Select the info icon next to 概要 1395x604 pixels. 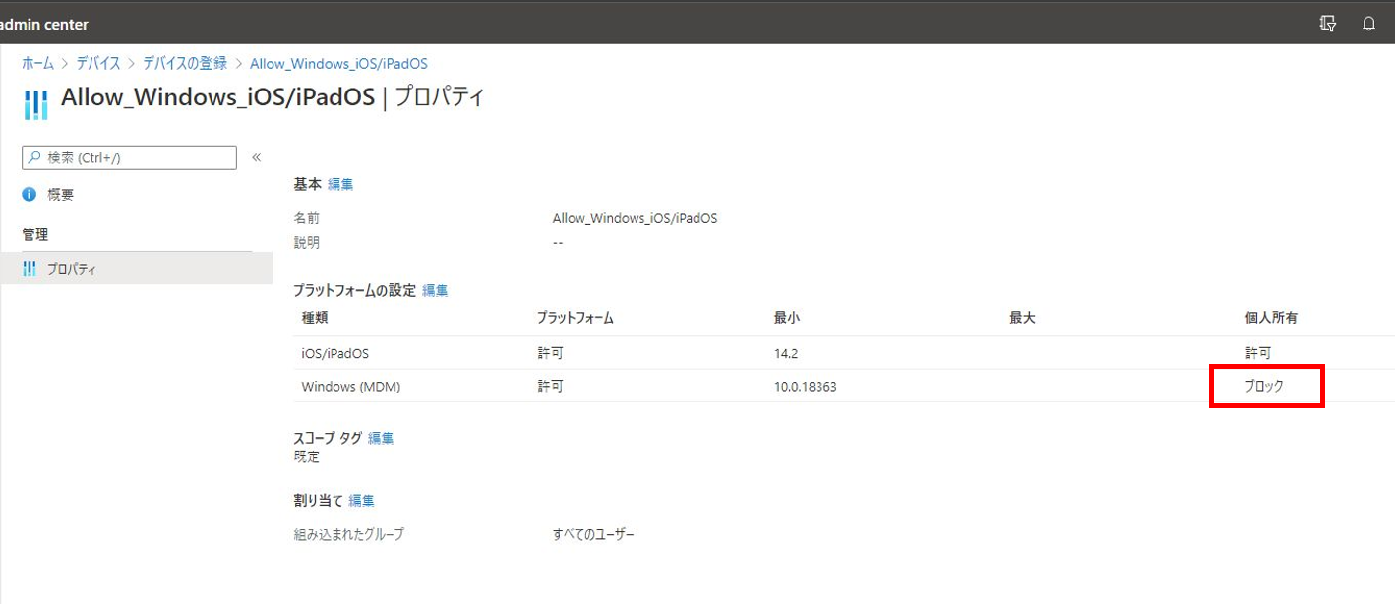point(29,194)
